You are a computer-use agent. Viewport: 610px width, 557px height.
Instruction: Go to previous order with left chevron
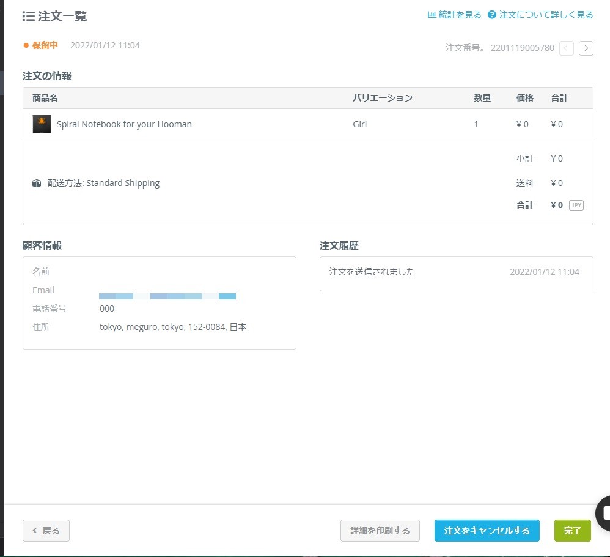click(x=567, y=48)
